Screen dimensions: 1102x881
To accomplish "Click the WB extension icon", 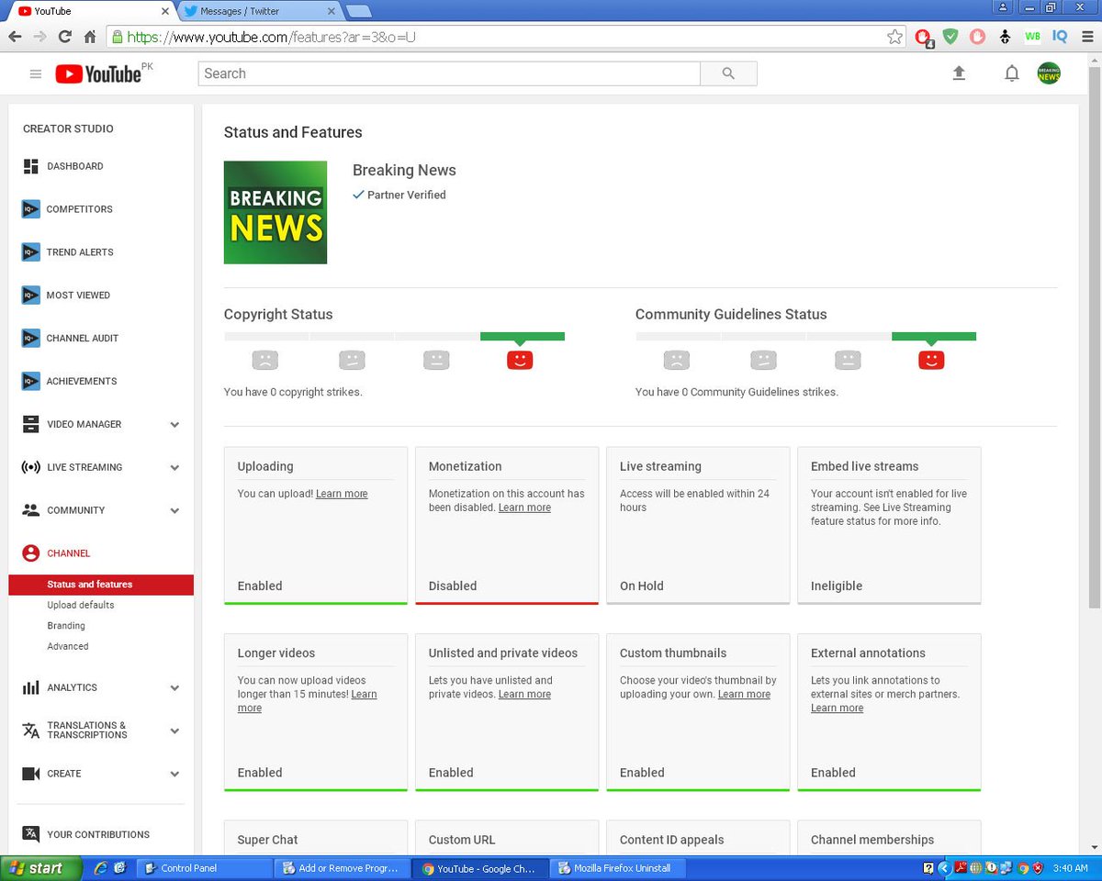I will tap(1032, 37).
